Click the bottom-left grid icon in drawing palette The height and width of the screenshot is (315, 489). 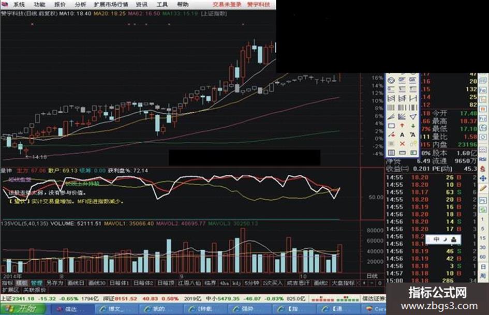click(391, 153)
